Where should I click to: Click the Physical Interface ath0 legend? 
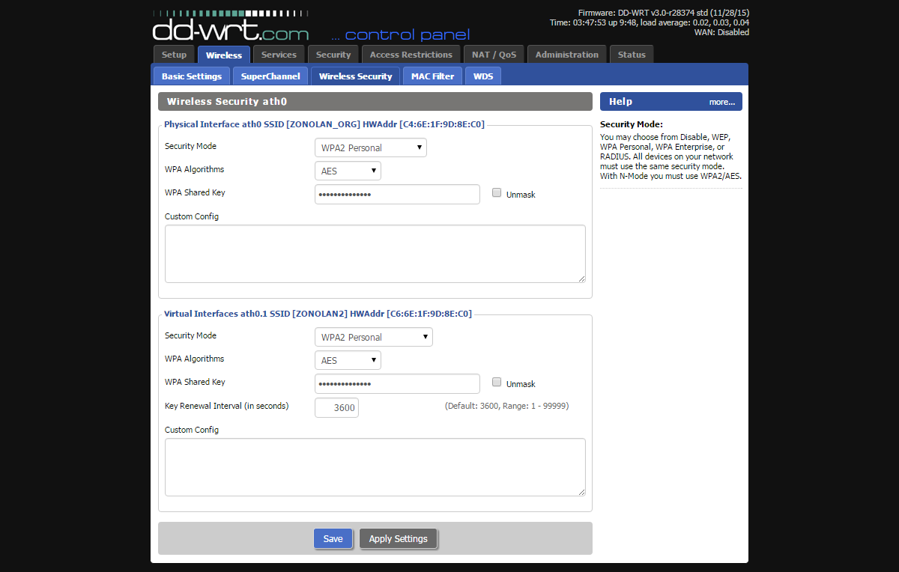tap(324, 124)
